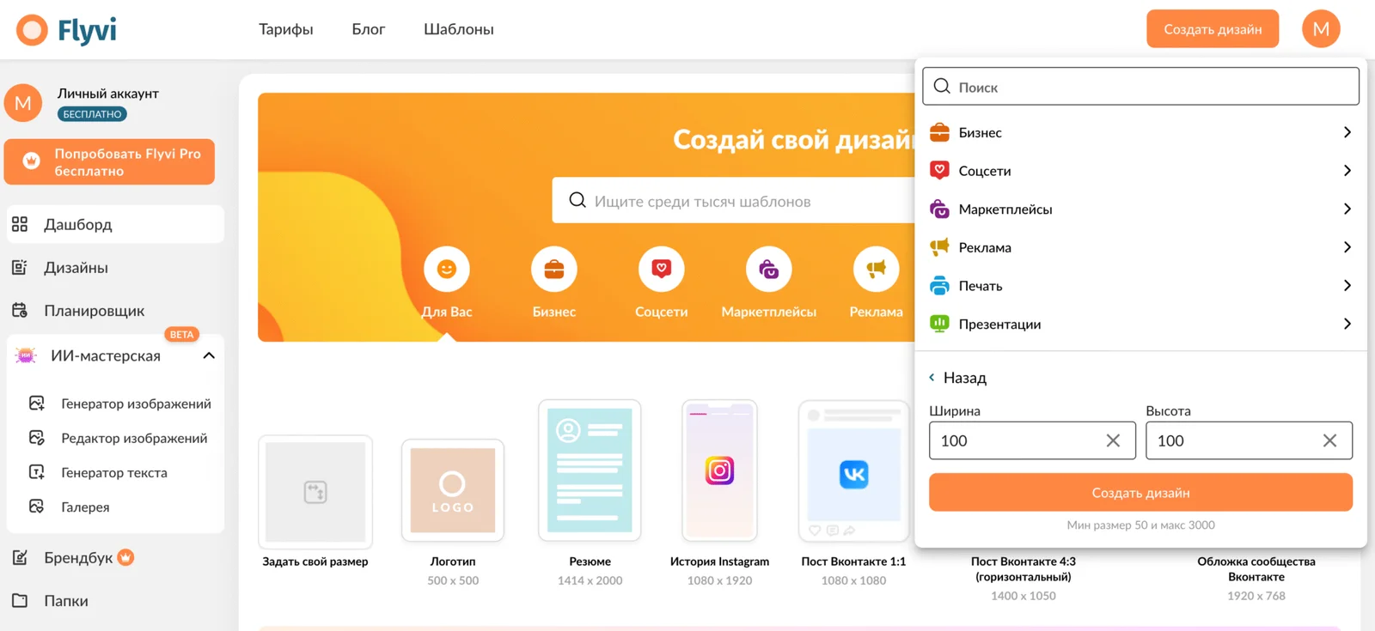
Task: Collapse the ИИ-мастерская section
Action: (209, 355)
